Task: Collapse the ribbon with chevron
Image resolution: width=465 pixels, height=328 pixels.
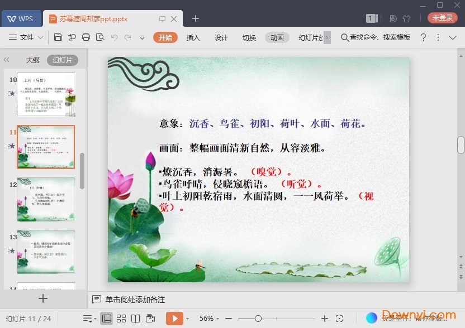Action: pyautogui.click(x=453, y=37)
